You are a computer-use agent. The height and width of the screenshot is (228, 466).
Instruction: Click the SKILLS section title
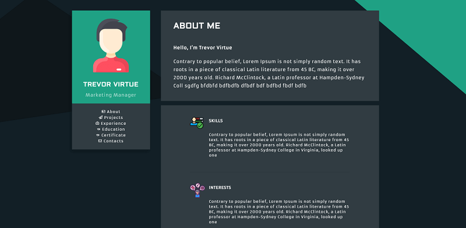[x=216, y=121]
